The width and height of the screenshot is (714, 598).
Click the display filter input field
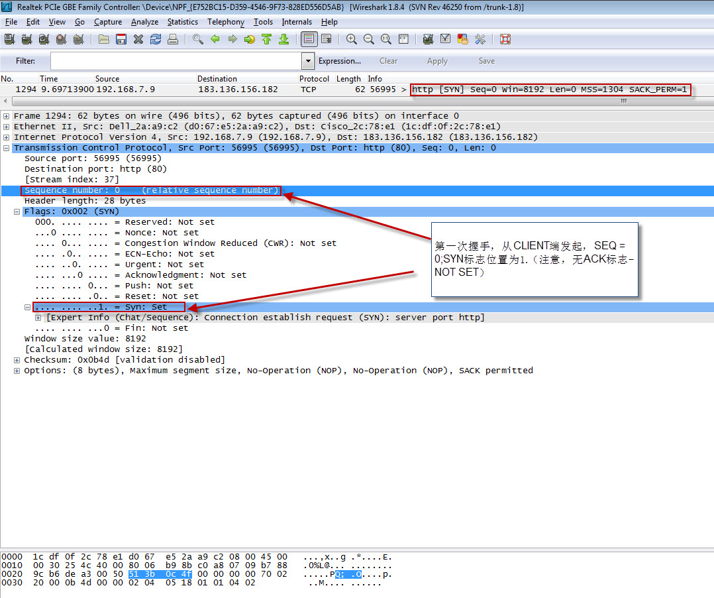point(176,61)
